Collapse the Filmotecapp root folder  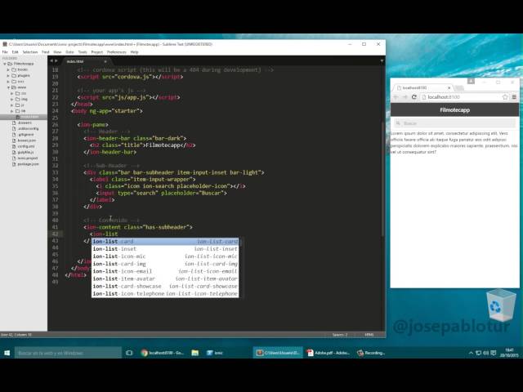[x=5, y=64]
